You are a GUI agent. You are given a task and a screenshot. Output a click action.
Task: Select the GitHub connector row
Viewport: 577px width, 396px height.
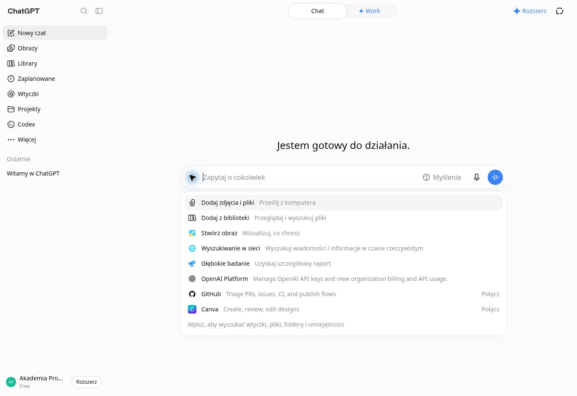point(344,294)
